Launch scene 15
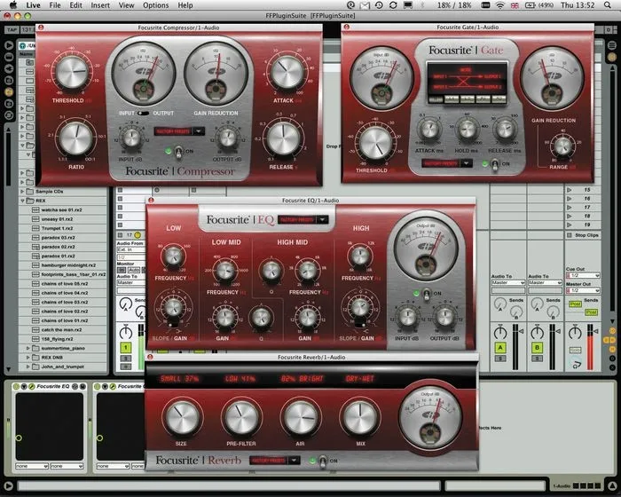Screen dimensions: 621x497 click(570, 190)
